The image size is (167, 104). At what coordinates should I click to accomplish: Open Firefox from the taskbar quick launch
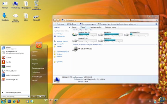[18, 101]
